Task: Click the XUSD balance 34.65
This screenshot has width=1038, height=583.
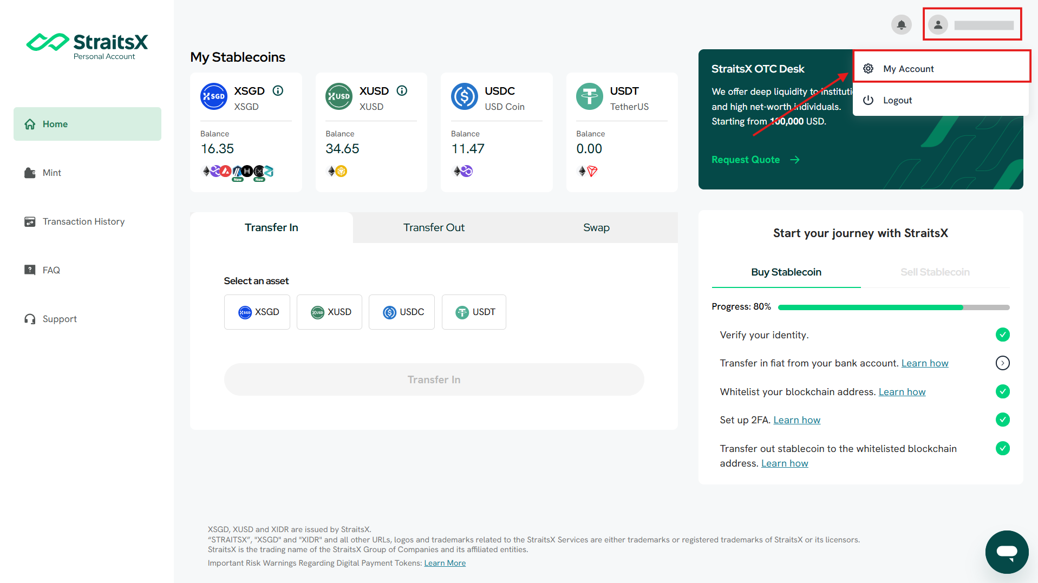Action: click(x=342, y=148)
